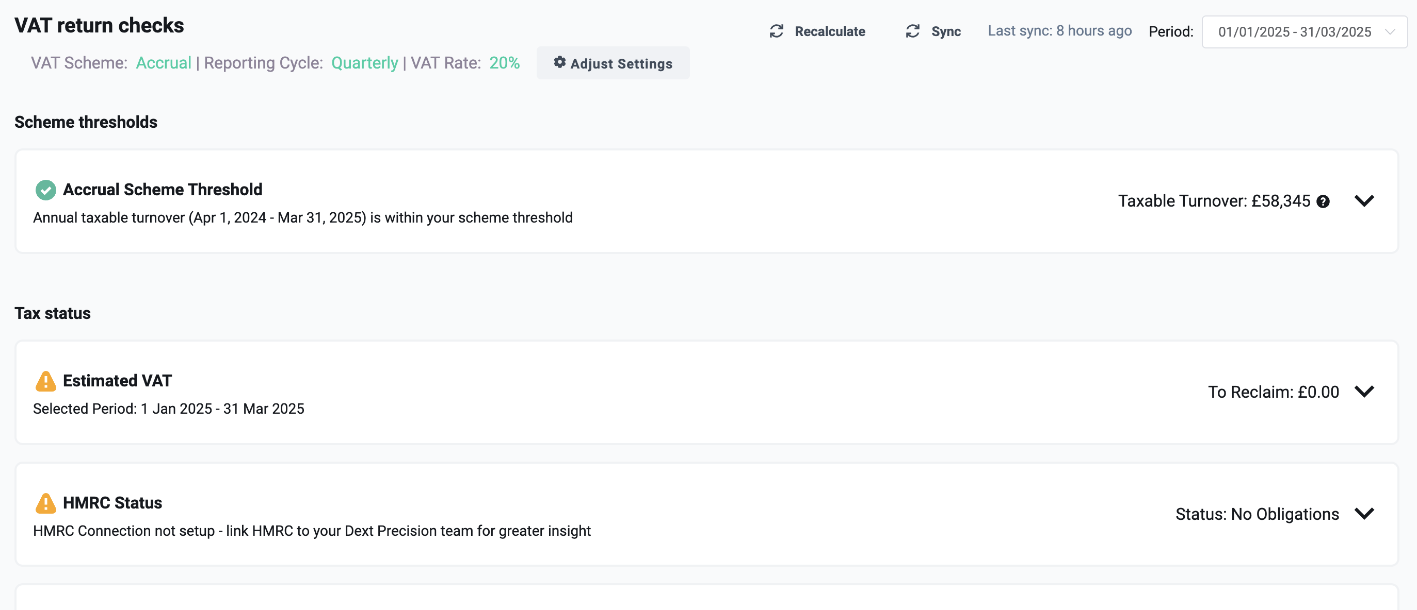Image resolution: width=1417 pixels, height=610 pixels.
Task: Click the Accrual VAT scheme value
Action: (164, 63)
